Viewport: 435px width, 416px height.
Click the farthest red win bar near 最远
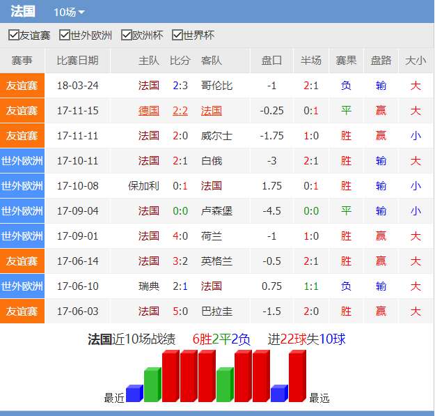click(296, 376)
